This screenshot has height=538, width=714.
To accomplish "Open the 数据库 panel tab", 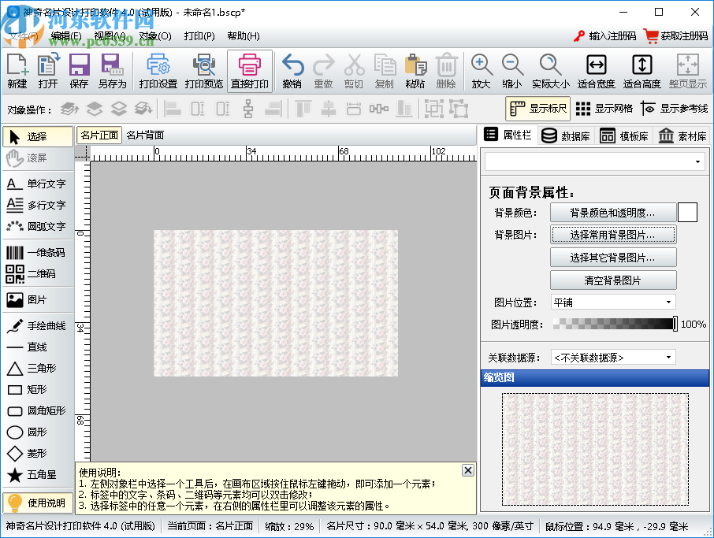I will point(566,135).
